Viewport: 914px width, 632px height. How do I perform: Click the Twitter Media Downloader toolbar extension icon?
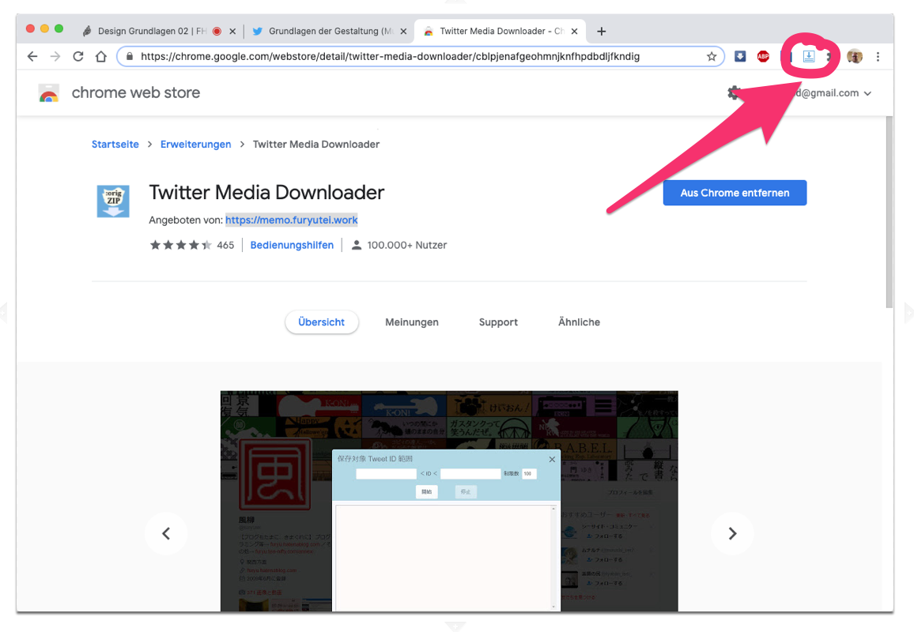point(808,56)
